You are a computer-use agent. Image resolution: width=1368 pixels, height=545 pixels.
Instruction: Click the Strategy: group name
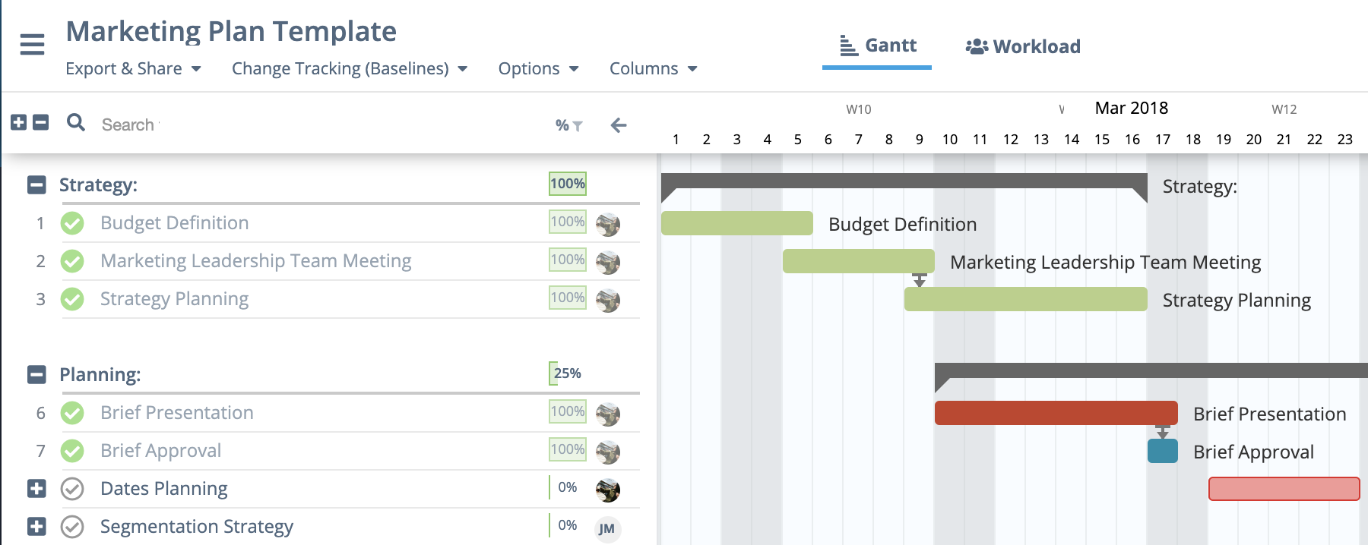pos(98,184)
